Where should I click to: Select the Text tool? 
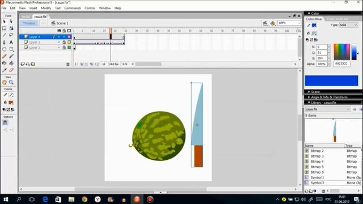coord(11,42)
